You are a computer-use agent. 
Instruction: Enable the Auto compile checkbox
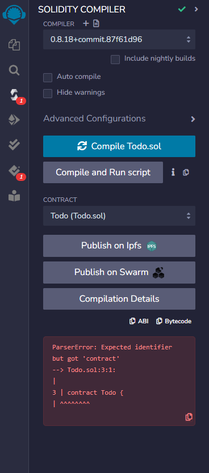[48, 78]
